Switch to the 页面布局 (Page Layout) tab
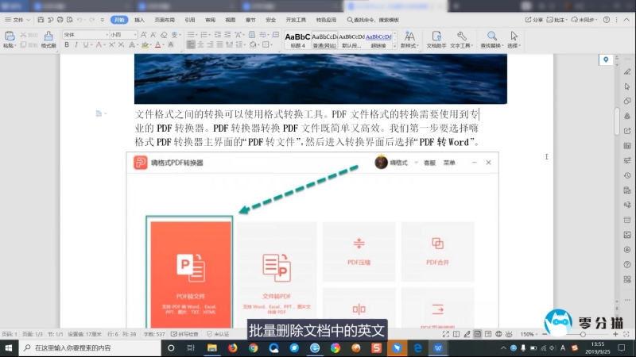The height and width of the screenshot is (357, 636). tap(164, 19)
